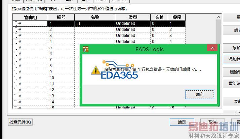Viewport: 240px width, 139px height.
Task: Select the Undefined type cell in row 4
Action: pos(133,42)
